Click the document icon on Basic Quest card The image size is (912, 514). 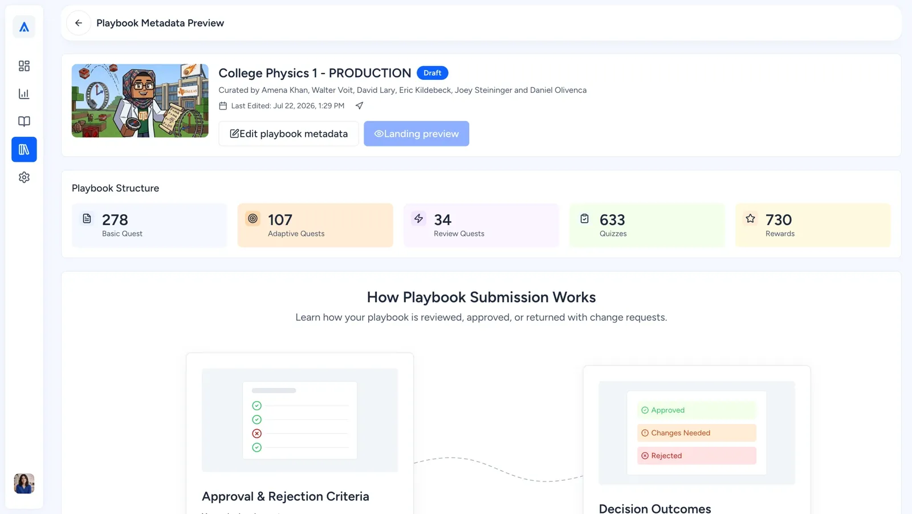click(87, 218)
